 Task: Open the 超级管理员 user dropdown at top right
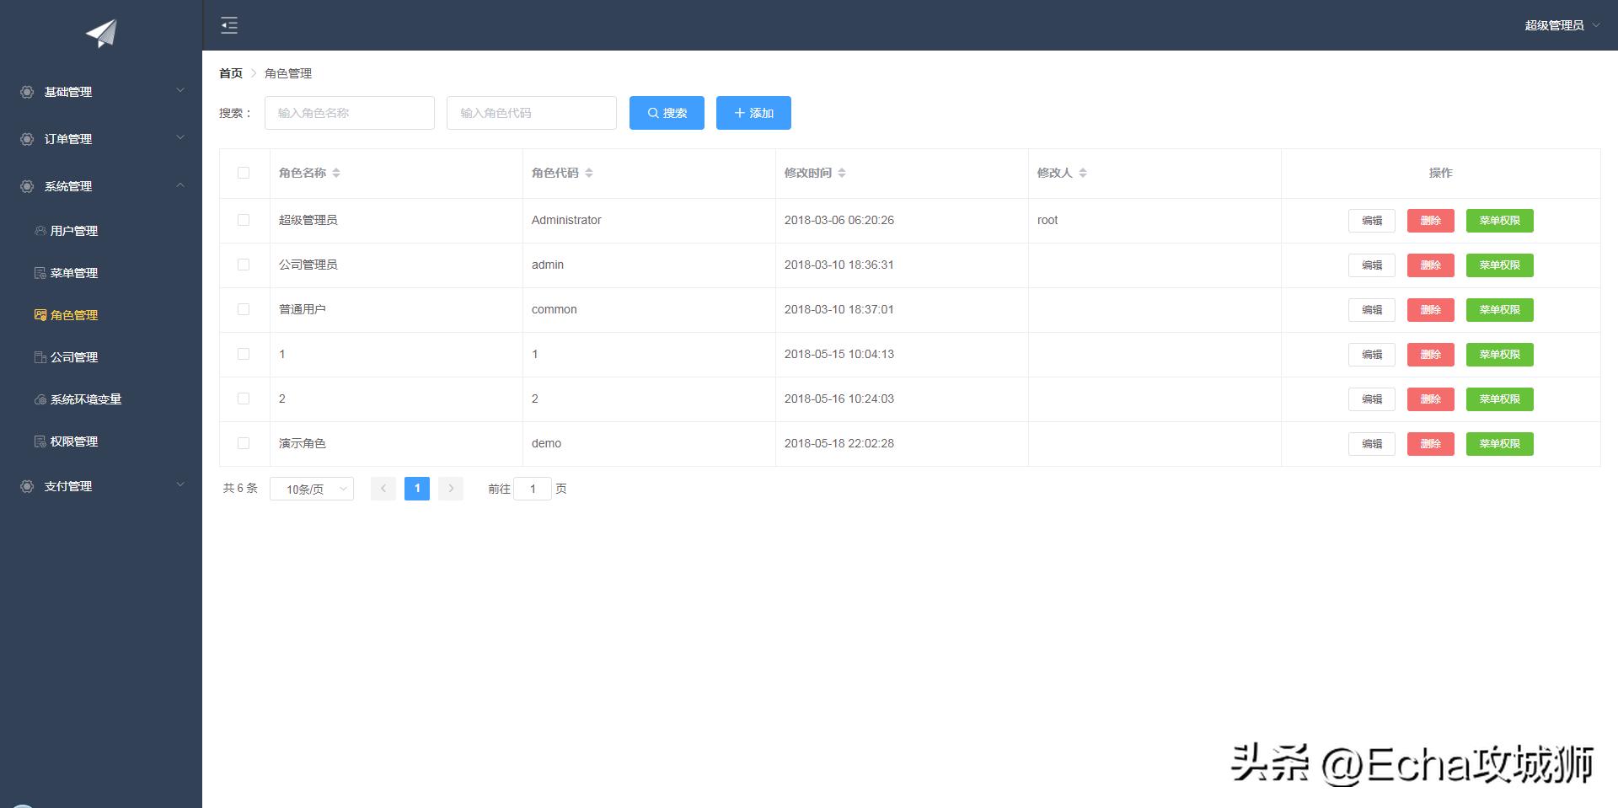[x=1561, y=25]
